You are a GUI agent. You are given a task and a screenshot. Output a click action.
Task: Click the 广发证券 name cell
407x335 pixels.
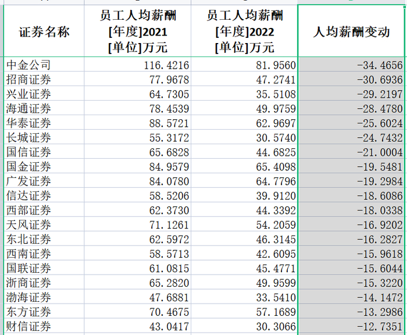click(44, 180)
